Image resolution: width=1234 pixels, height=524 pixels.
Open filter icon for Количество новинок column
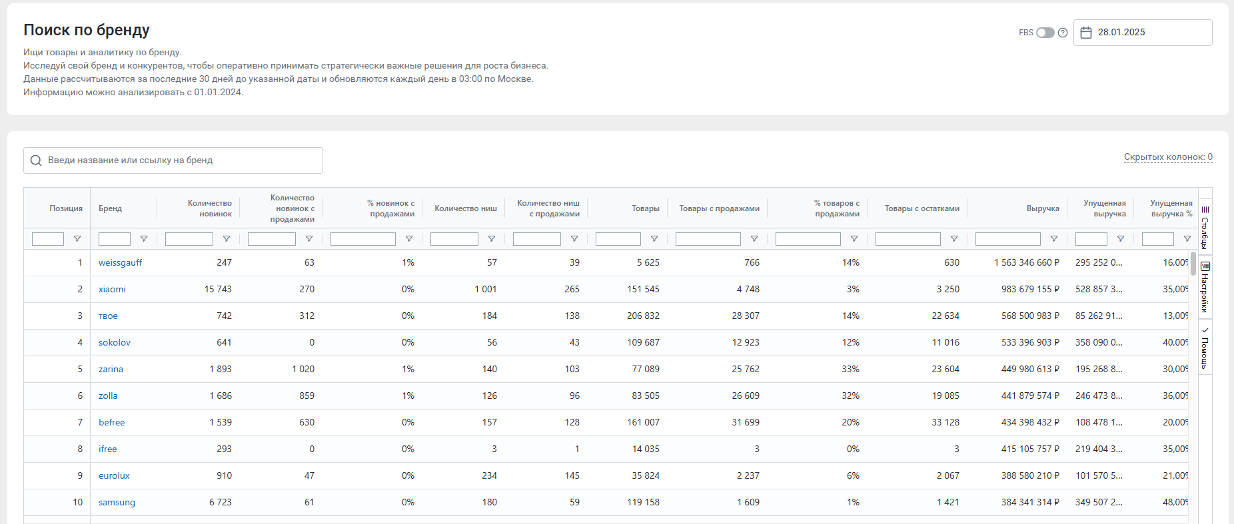(x=227, y=239)
